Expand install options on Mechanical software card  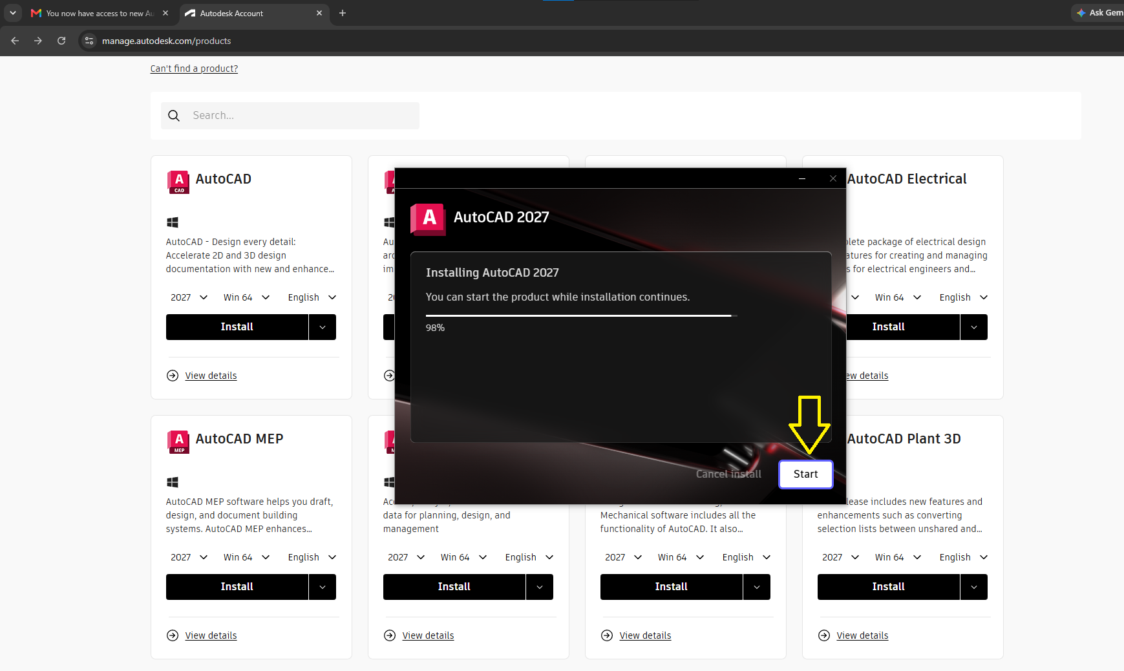[x=757, y=587]
